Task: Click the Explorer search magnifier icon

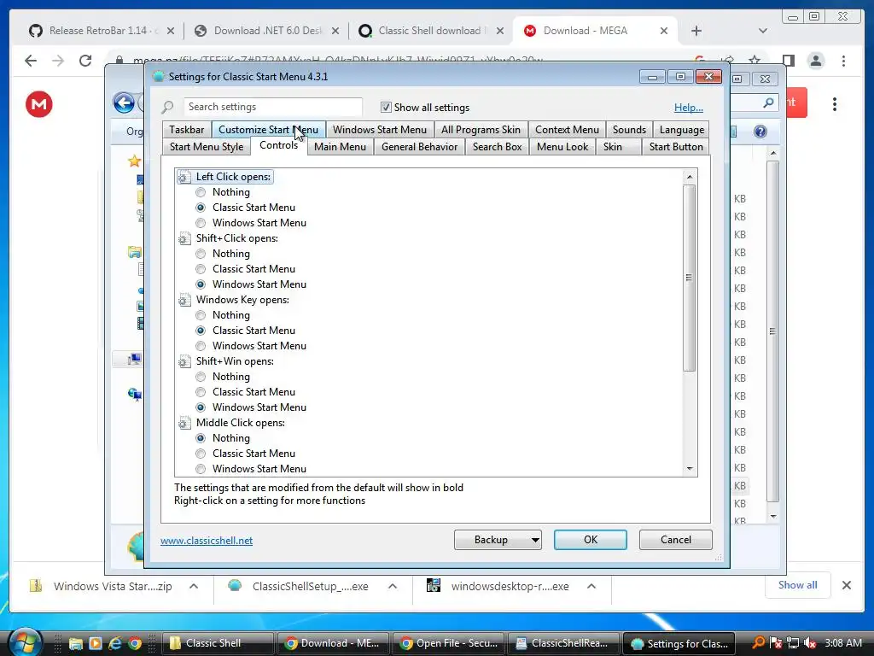Action: click(769, 102)
